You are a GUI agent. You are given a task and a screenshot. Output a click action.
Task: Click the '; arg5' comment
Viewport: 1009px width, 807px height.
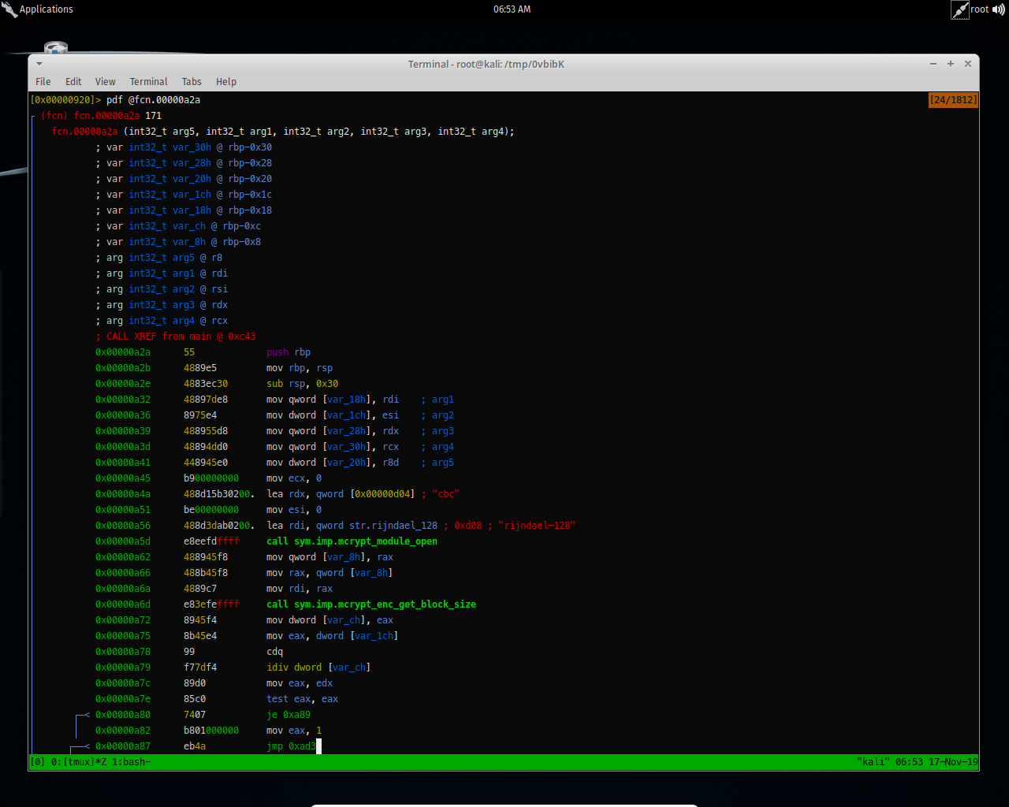click(x=437, y=463)
